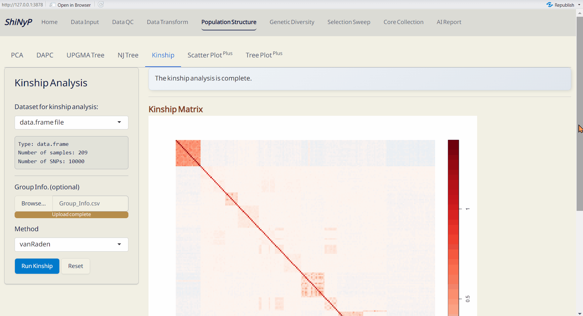
Task: Expand the Method vanRaden dropdown
Action: pos(72,245)
